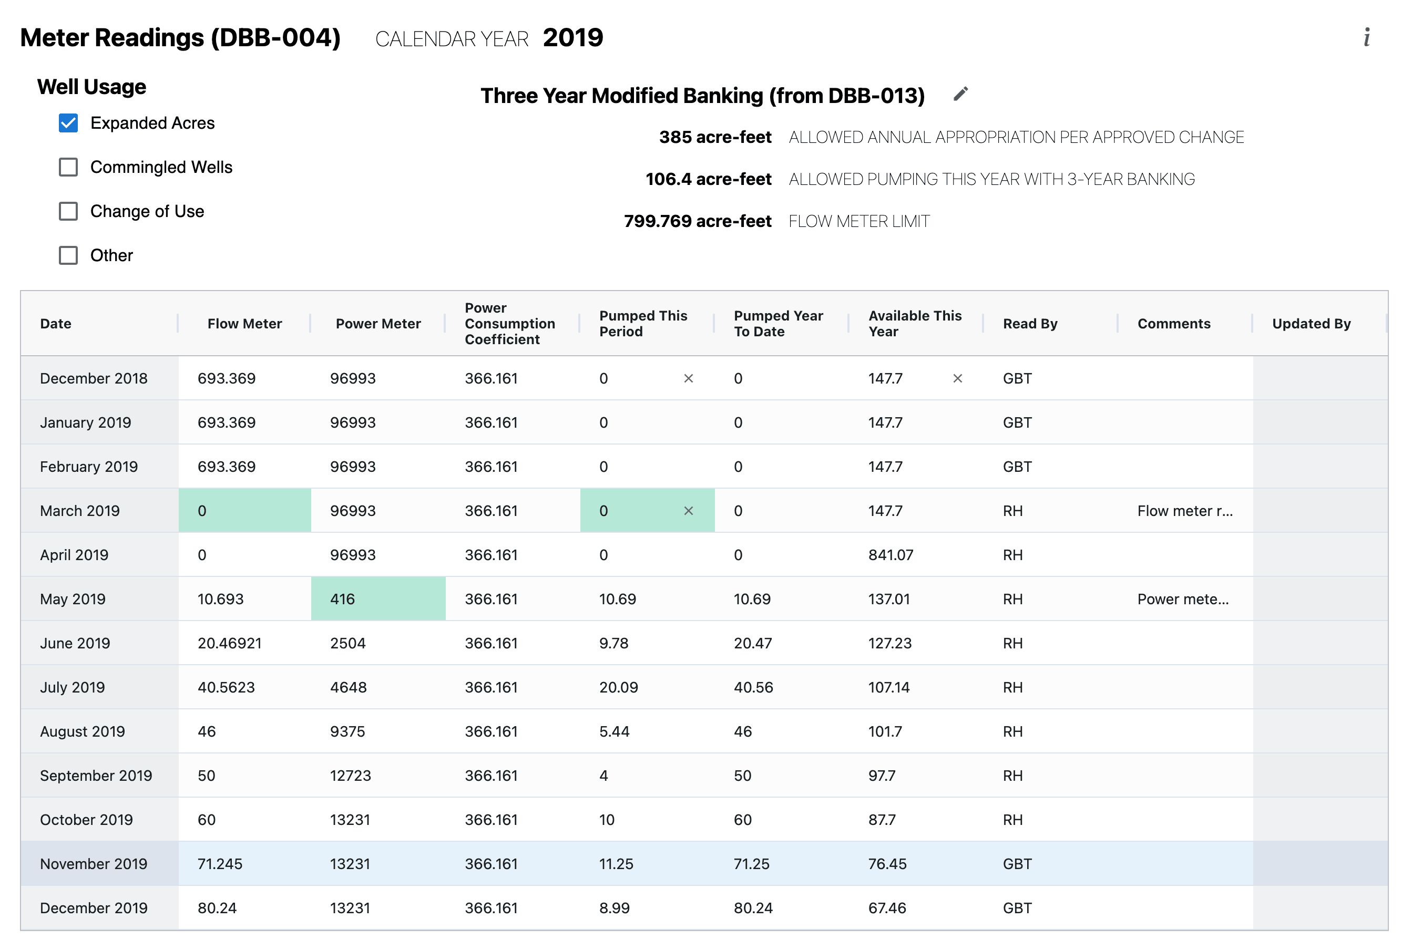Clear March 2019 Pumped This Period value
Viewport: 1412px width, 950px height.
point(689,511)
